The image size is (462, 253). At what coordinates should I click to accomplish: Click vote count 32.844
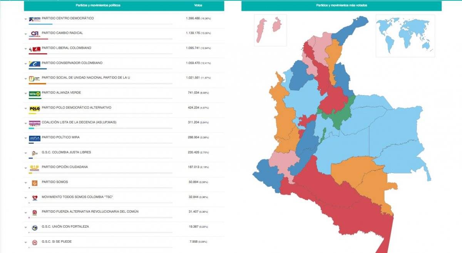tap(194, 197)
